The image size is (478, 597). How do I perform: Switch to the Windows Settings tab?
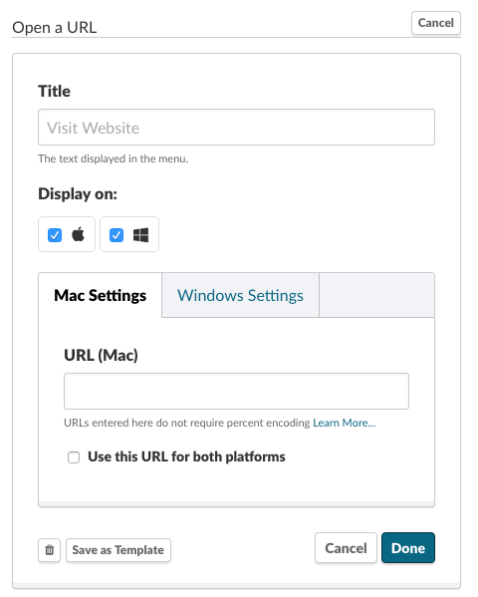240,295
